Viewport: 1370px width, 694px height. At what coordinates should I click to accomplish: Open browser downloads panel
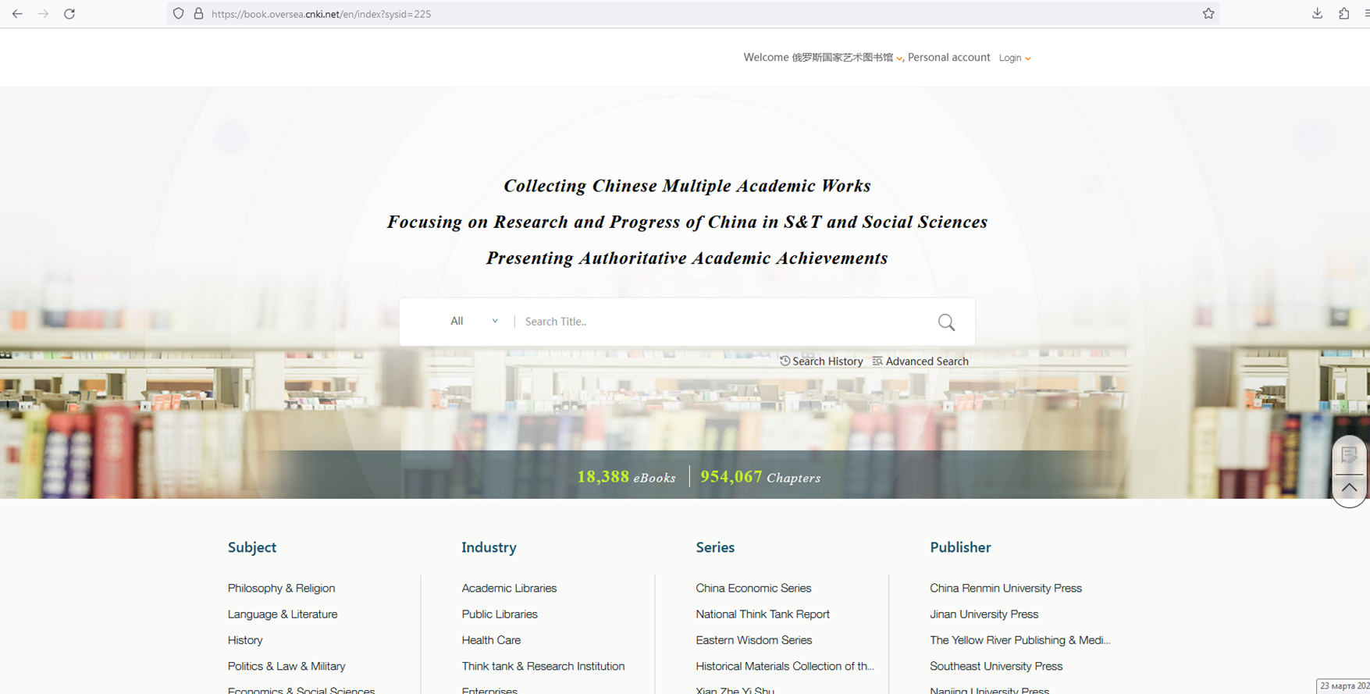coord(1317,14)
